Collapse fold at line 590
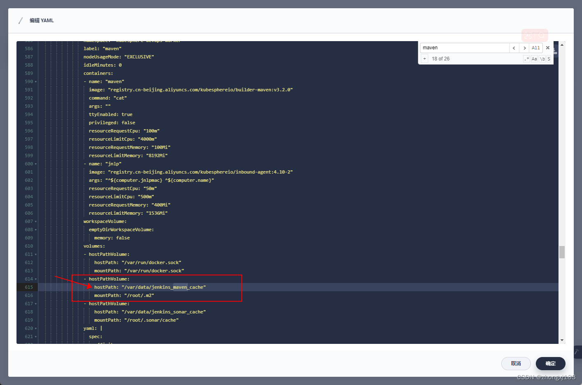The height and width of the screenshot is (385, 582). tap(36, 81)
